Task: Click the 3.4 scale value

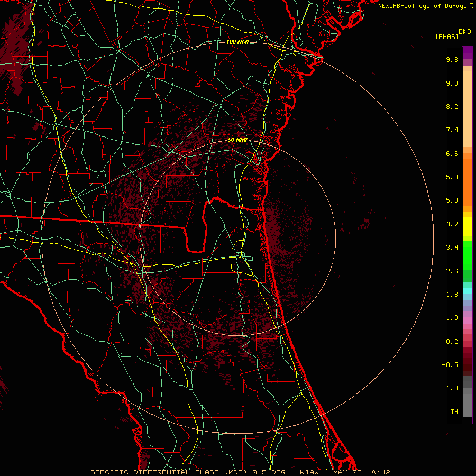Action: pyautogui.click(x=452, y=248)
